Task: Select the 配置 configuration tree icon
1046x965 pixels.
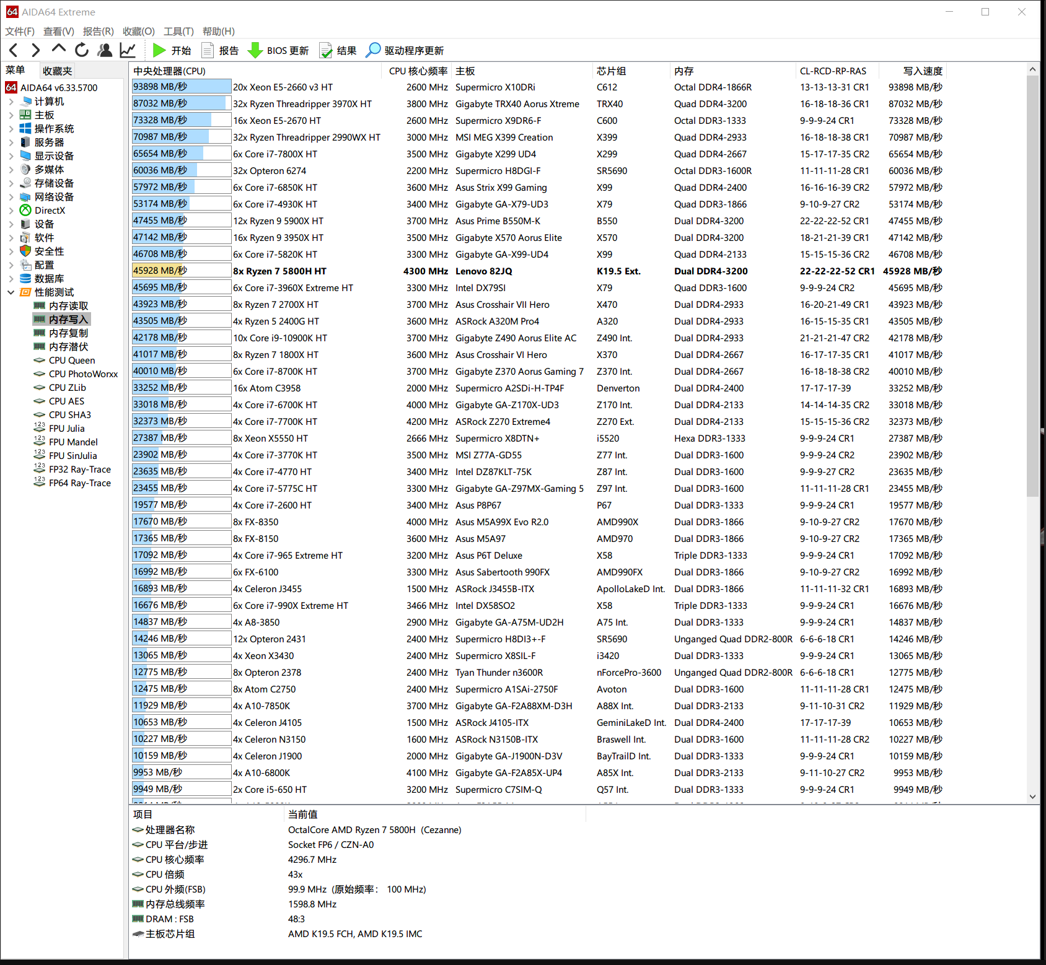Action: [x=25, y=264]
